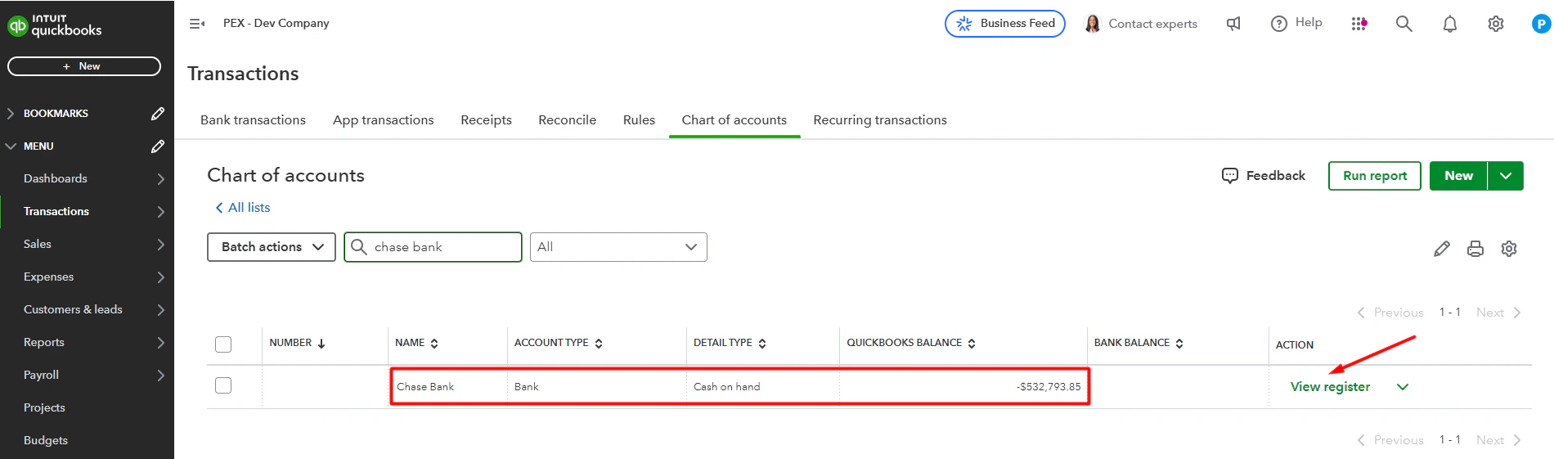Expand the Dashboards submenu
This screenshot has height=459, width=1554.
pos(161,179)
